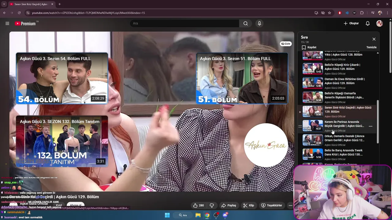The height and width of the screenshot is (220, 392).
Task: Open thumbnail of the 3:34 queue video
Action: (313, 140)
